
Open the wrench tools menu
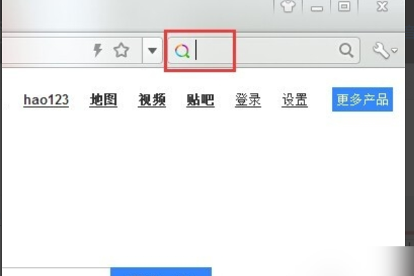tap(381, 50)
